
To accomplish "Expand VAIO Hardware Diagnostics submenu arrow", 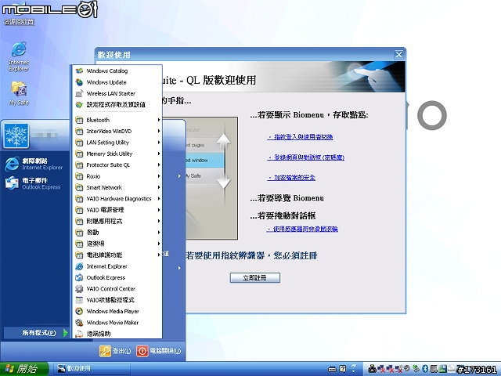I will point(158,198).
